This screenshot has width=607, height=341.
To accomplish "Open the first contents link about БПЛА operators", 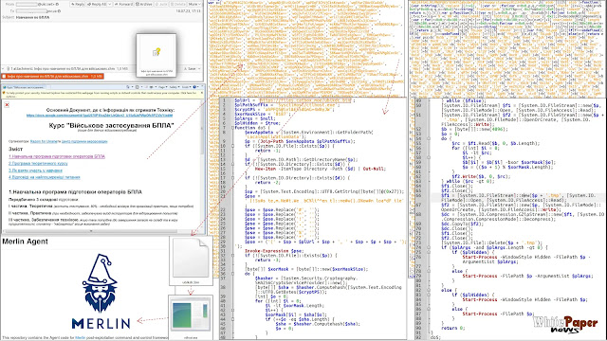I will click(x=57, y=156).
